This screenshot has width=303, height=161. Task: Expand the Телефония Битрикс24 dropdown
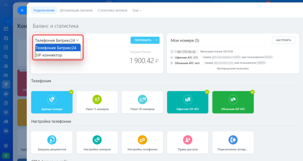tap(57, 40)
